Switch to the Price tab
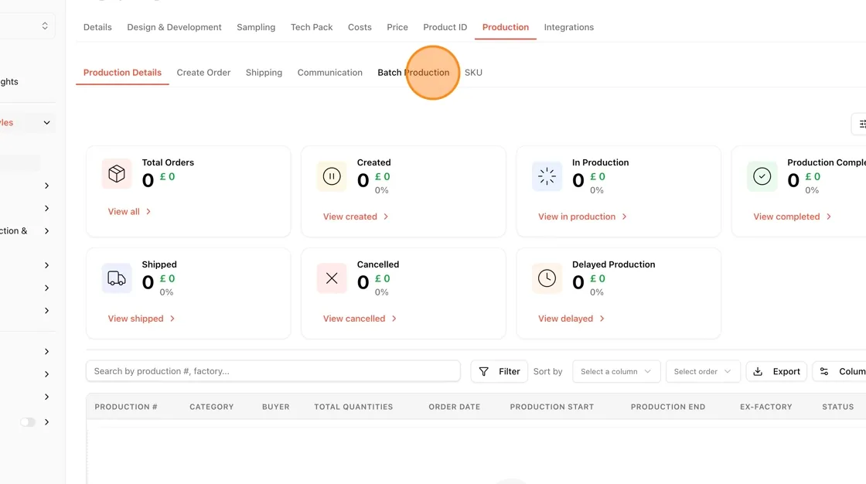The image size is (866, 484). (397, 27)
